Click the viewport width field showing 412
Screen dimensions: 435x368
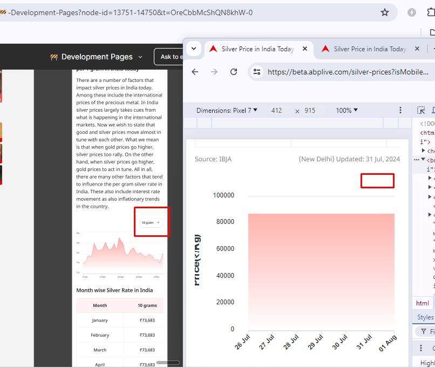pyautogui.click(x=276, y=110)
